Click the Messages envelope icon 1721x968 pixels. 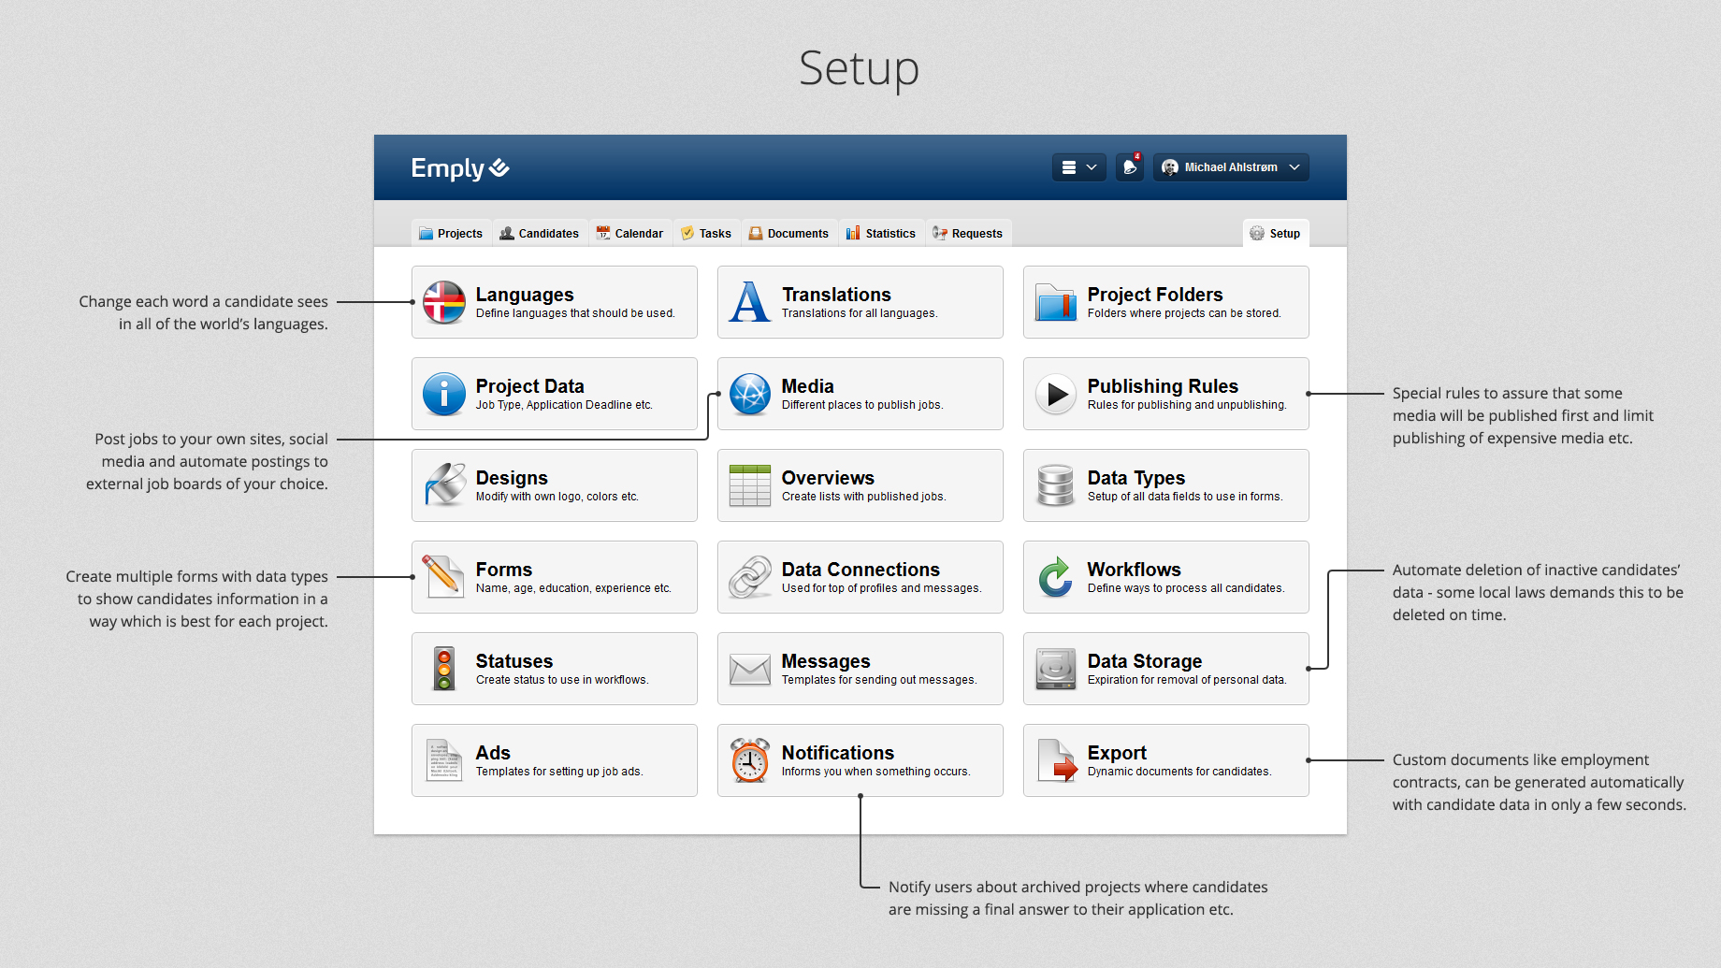pyautogui.click(x=750, y=670)
